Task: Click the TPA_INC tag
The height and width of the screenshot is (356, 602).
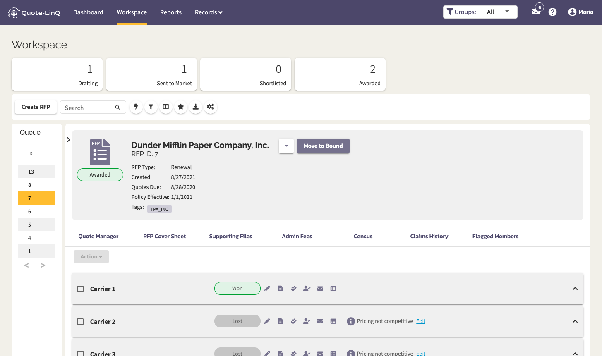Action: tap(159, 209)
